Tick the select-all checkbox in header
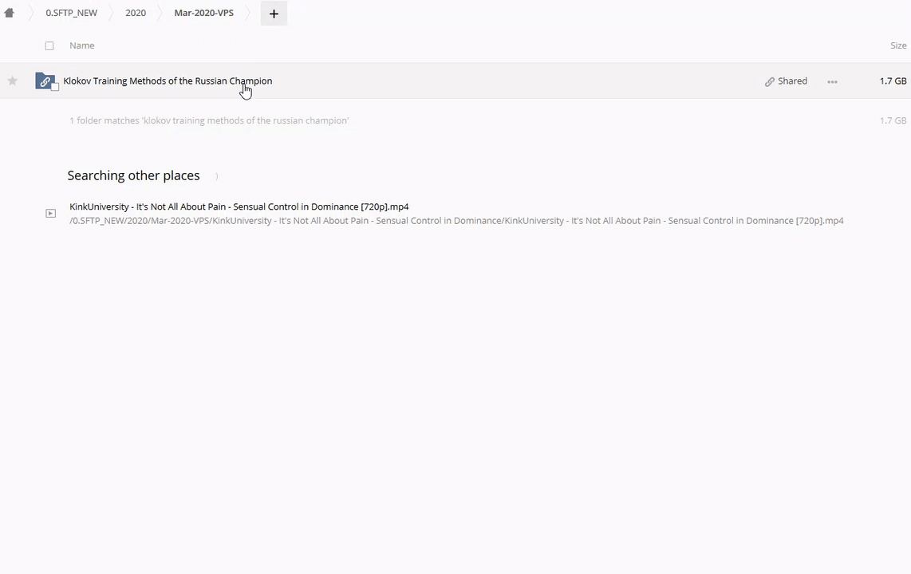 tap(49, 45)
